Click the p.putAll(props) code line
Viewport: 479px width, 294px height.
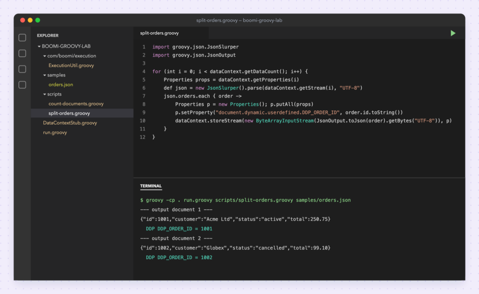pos(244,104)
